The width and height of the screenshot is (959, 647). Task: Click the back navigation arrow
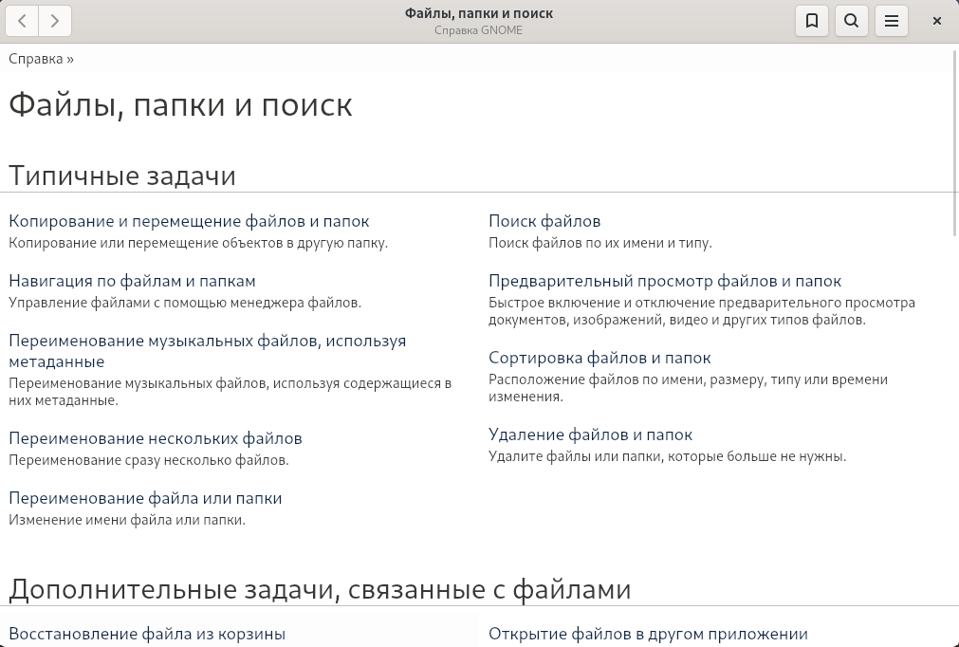[22, 21]
